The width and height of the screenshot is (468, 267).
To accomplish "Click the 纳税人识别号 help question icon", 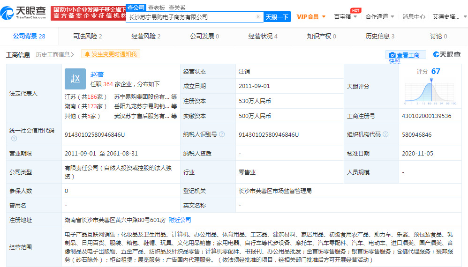I will 222,134.
